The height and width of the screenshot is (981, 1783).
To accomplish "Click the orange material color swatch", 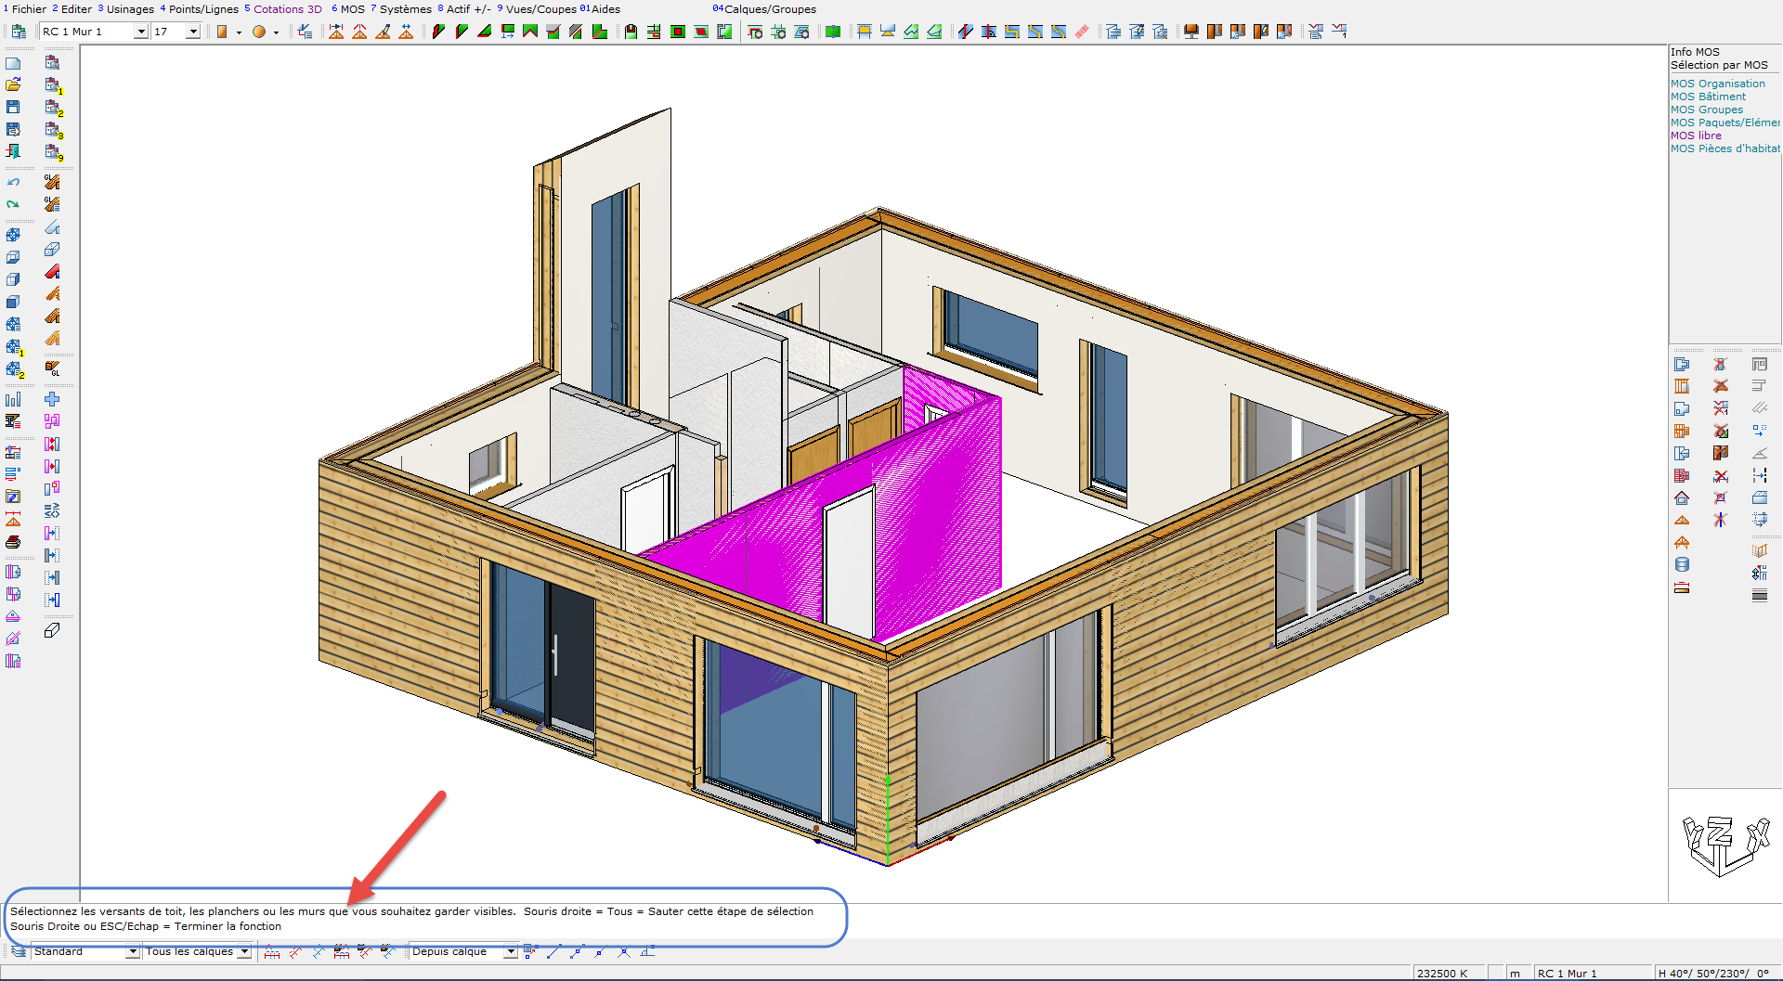I will [222, 32].
